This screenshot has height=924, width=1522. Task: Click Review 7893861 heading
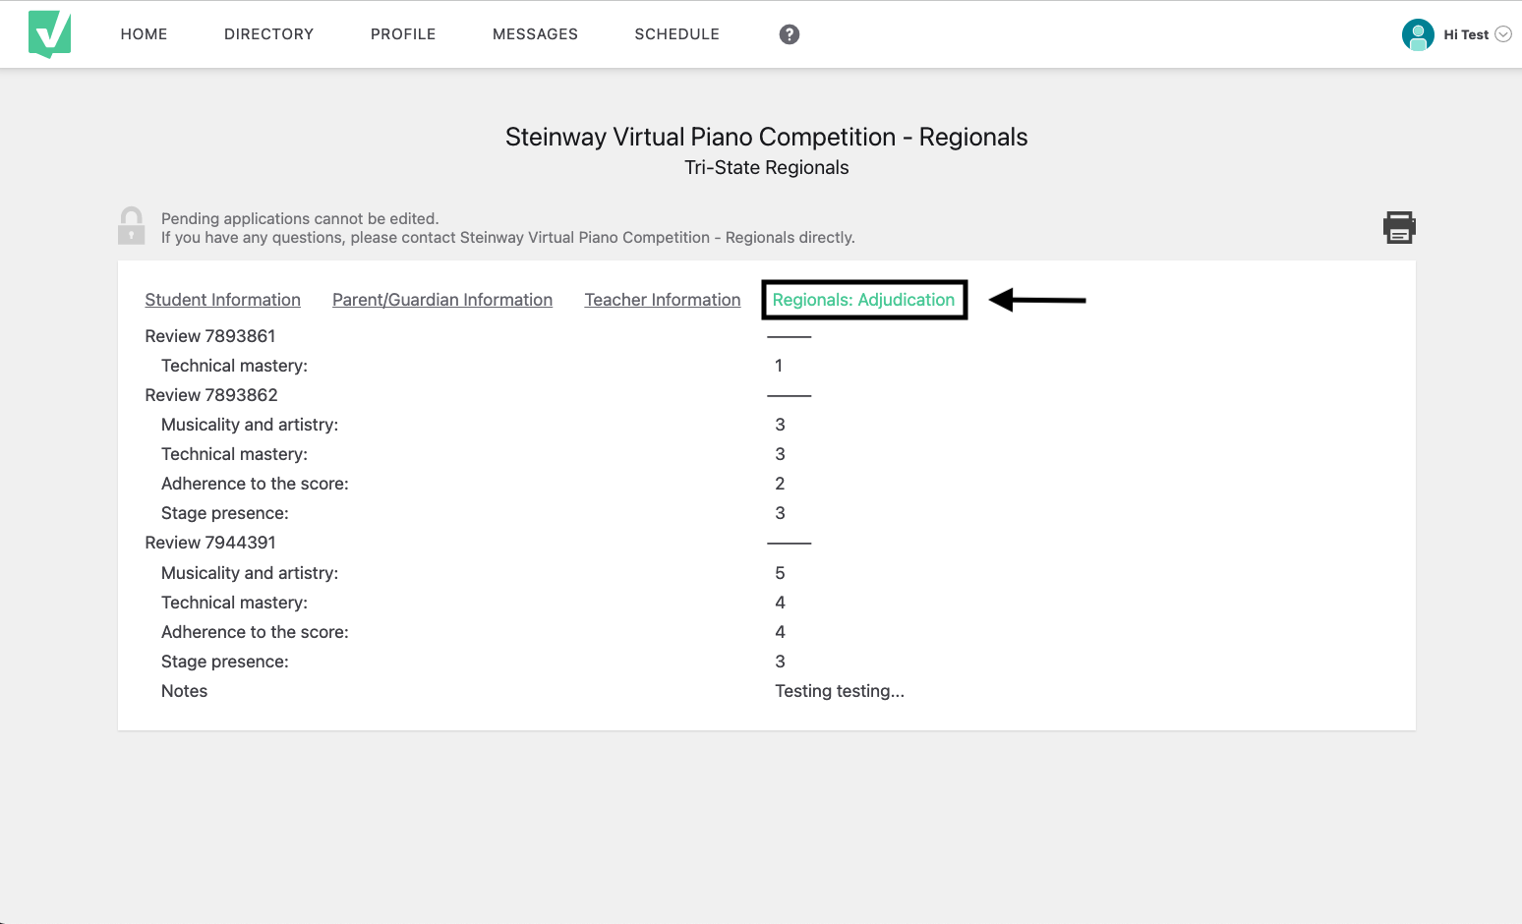pyautogui.click(x=210, y=336)
